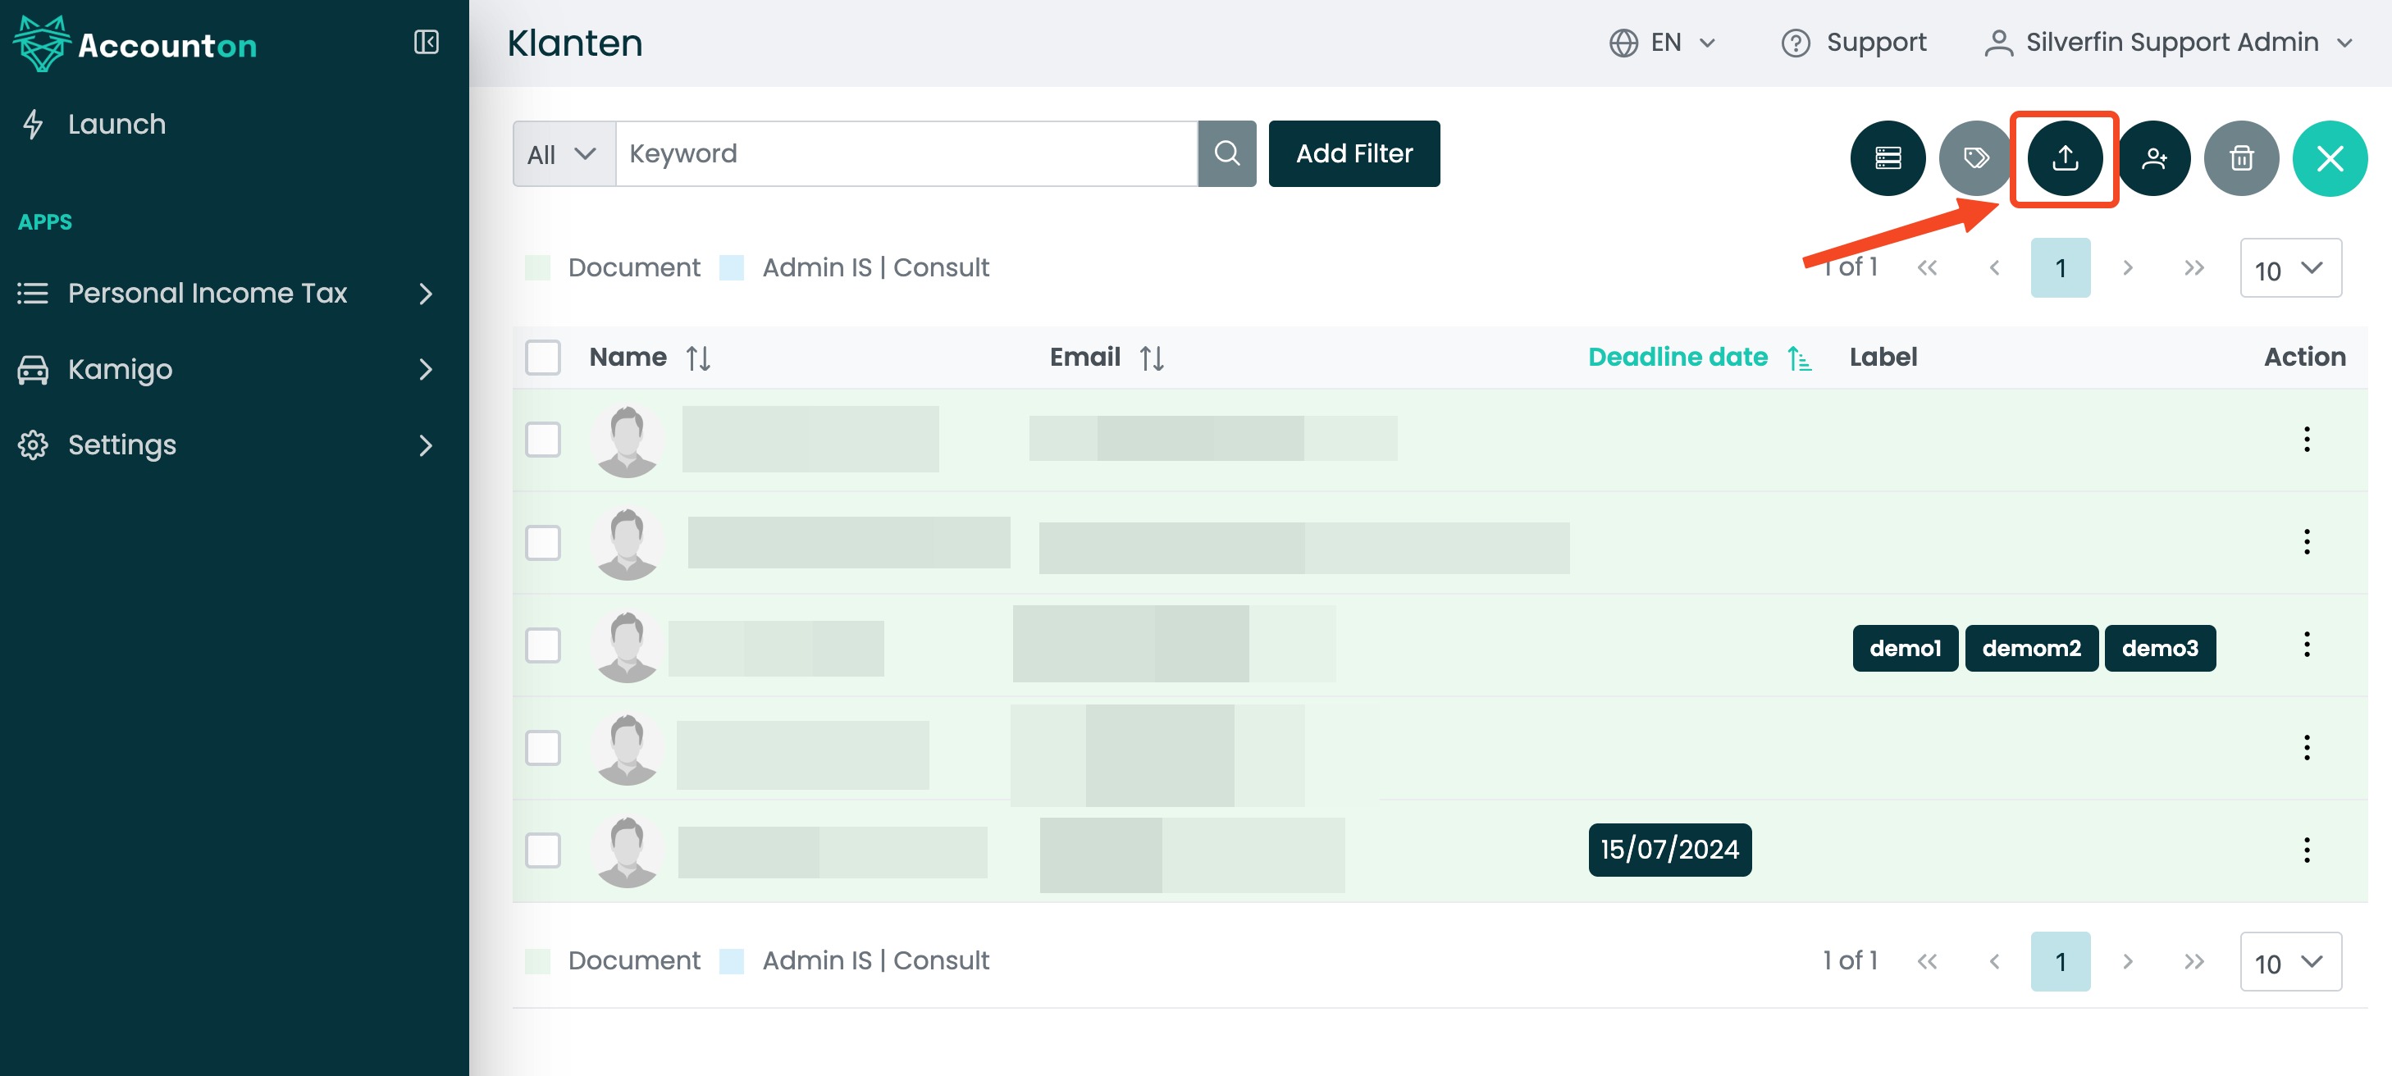Focus the Keyword search field

906,153
